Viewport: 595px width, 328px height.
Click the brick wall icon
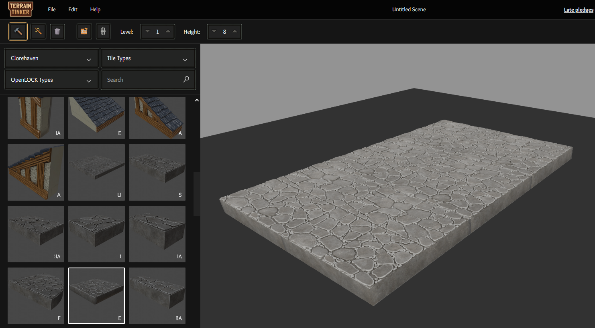point(84,32)
